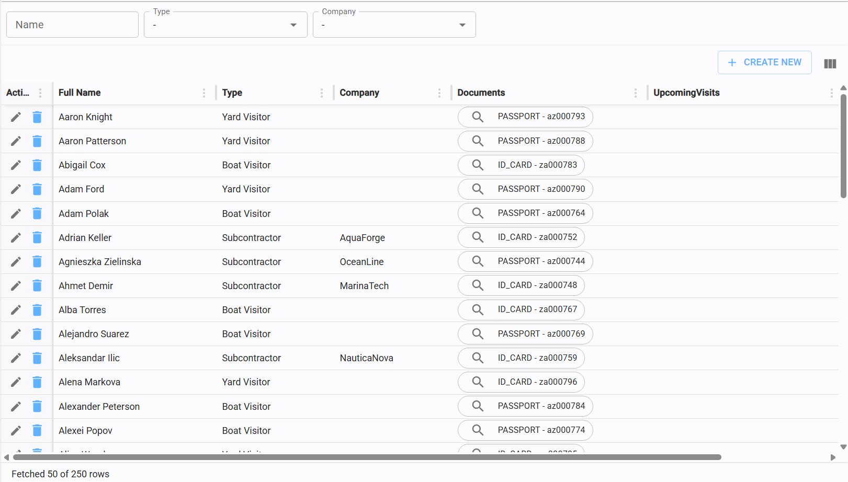Click the Name search input field
The height and width of the screenshot is (482, 848).
point(72,25)
